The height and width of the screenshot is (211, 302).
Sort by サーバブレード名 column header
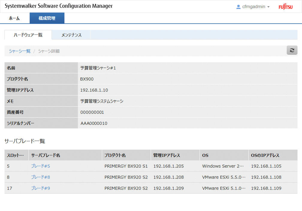[65, 155]
